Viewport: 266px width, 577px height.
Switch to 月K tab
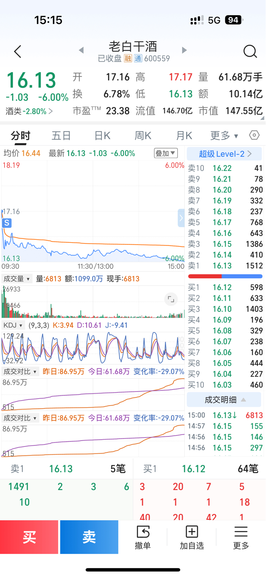(x=184, y=135)
